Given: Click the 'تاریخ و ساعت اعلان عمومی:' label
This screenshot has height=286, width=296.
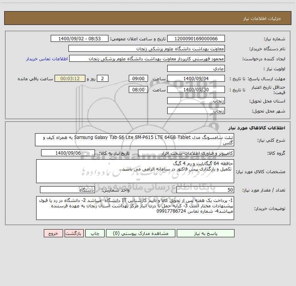Looking at the screenshot, I should (x=138, y=39).
